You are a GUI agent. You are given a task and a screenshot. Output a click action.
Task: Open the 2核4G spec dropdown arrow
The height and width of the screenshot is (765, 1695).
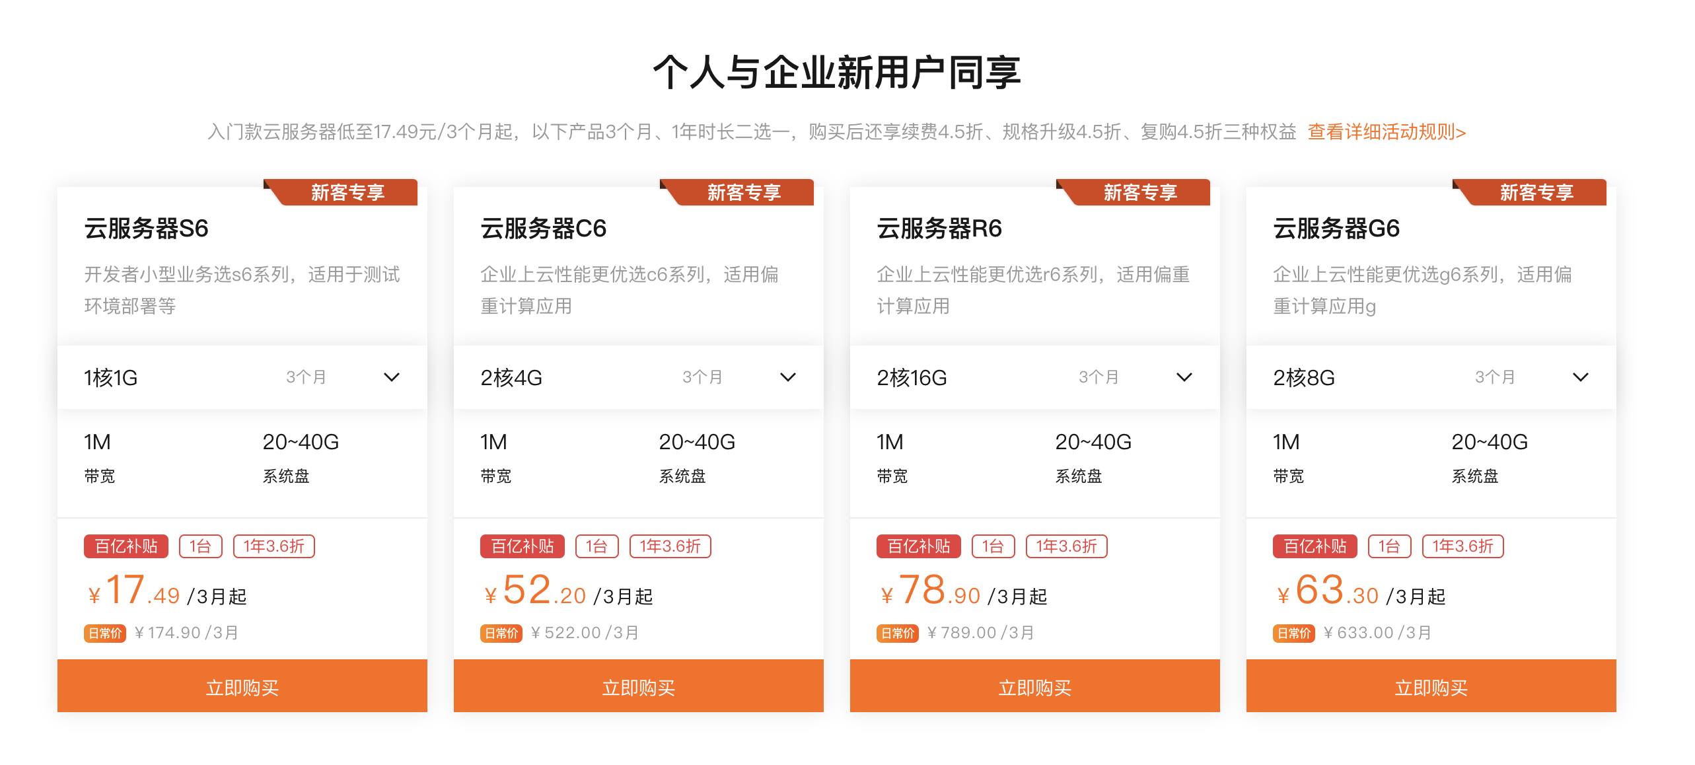787,377
